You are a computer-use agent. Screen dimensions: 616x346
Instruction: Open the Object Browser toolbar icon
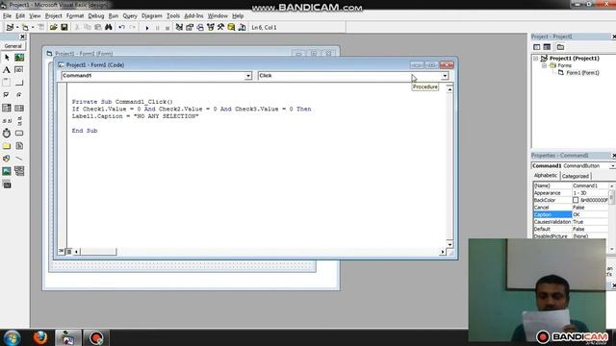[211, 27]
